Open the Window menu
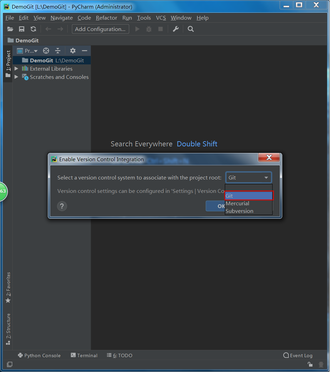 181,18
